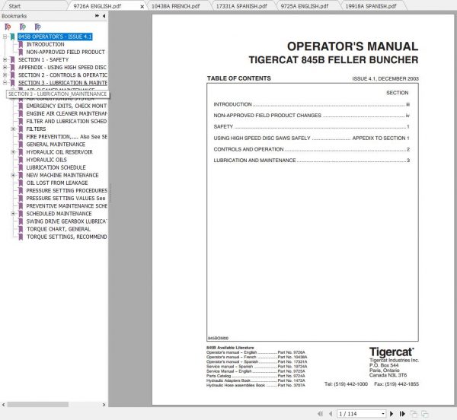
Task: Click the bookmarks scroll right arrow
Action: pos(104,405)
